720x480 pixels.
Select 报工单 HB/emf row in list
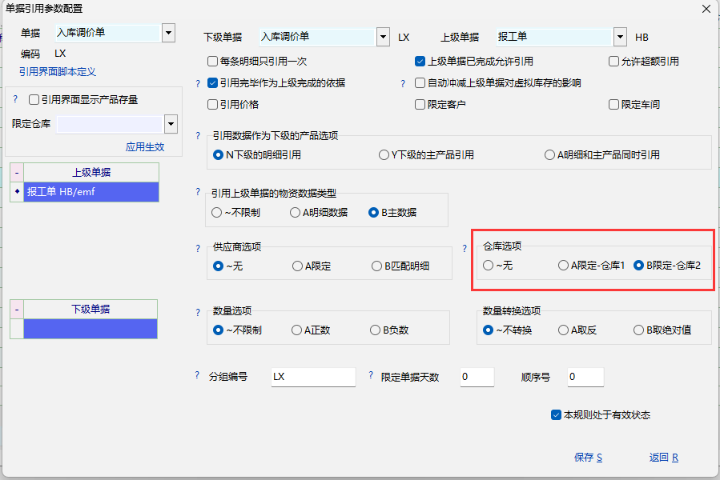[x=91, y=192]
